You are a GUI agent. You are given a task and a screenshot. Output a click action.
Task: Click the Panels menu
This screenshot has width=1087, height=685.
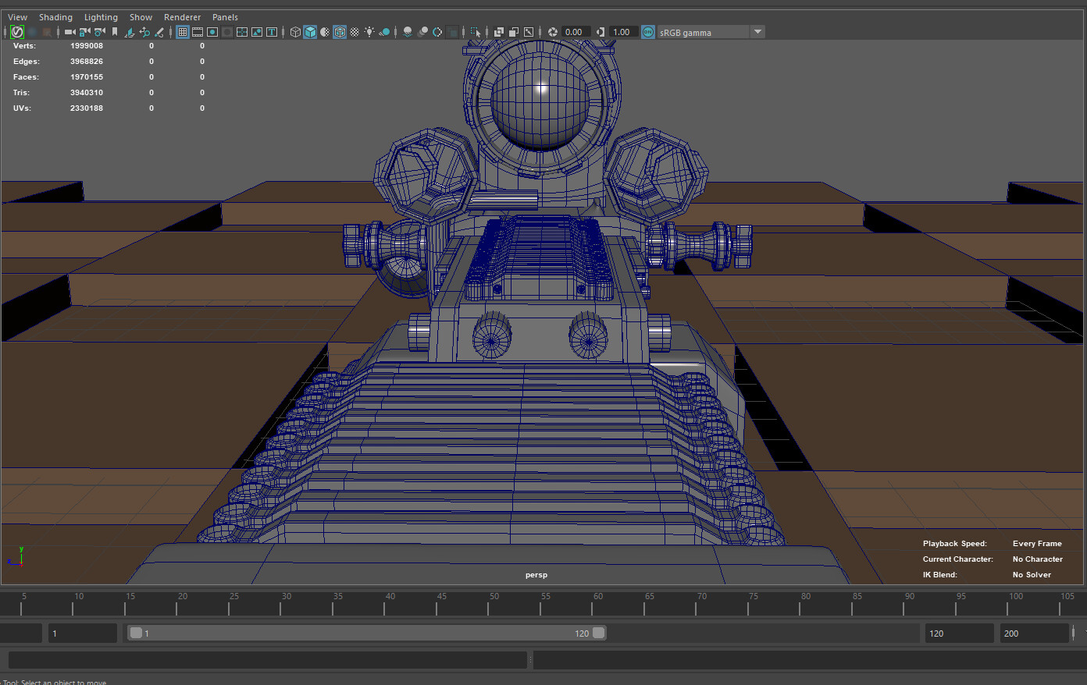click(225, 17)
